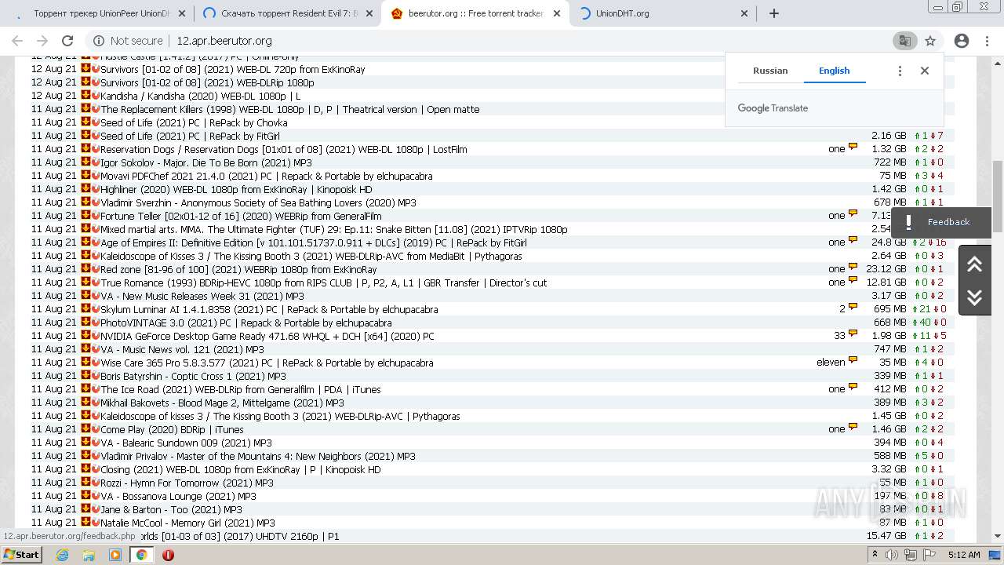The height and width of the screenshot is (565, 1004).
Task: Bookmark this page with the star icon
Action: tap(930, 41)
